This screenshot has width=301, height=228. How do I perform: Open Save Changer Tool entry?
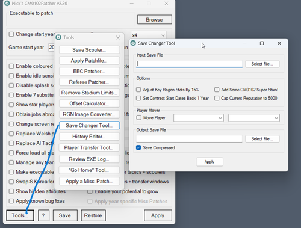[x=89, y=125]
